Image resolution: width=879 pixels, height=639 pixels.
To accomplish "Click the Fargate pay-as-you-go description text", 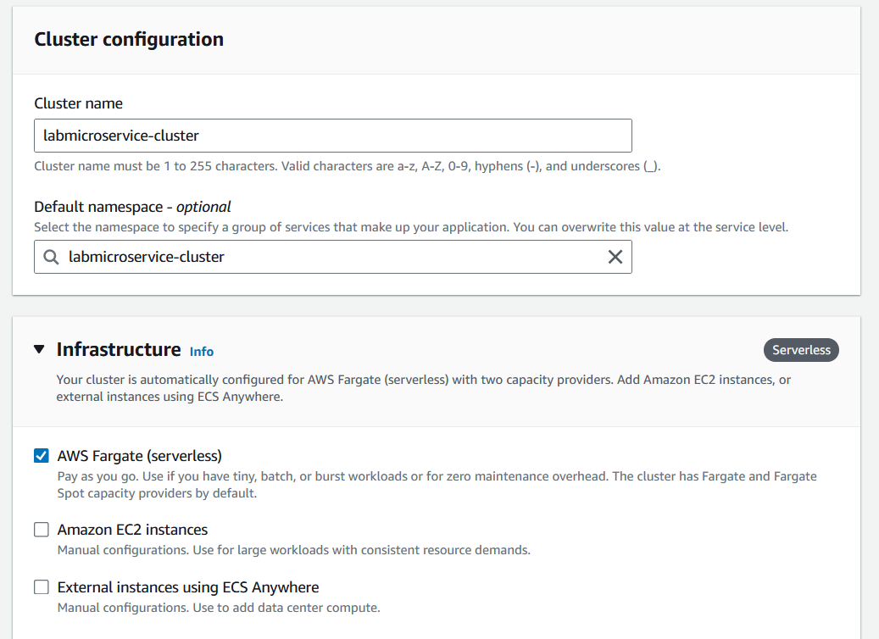I will coord(437,485).
